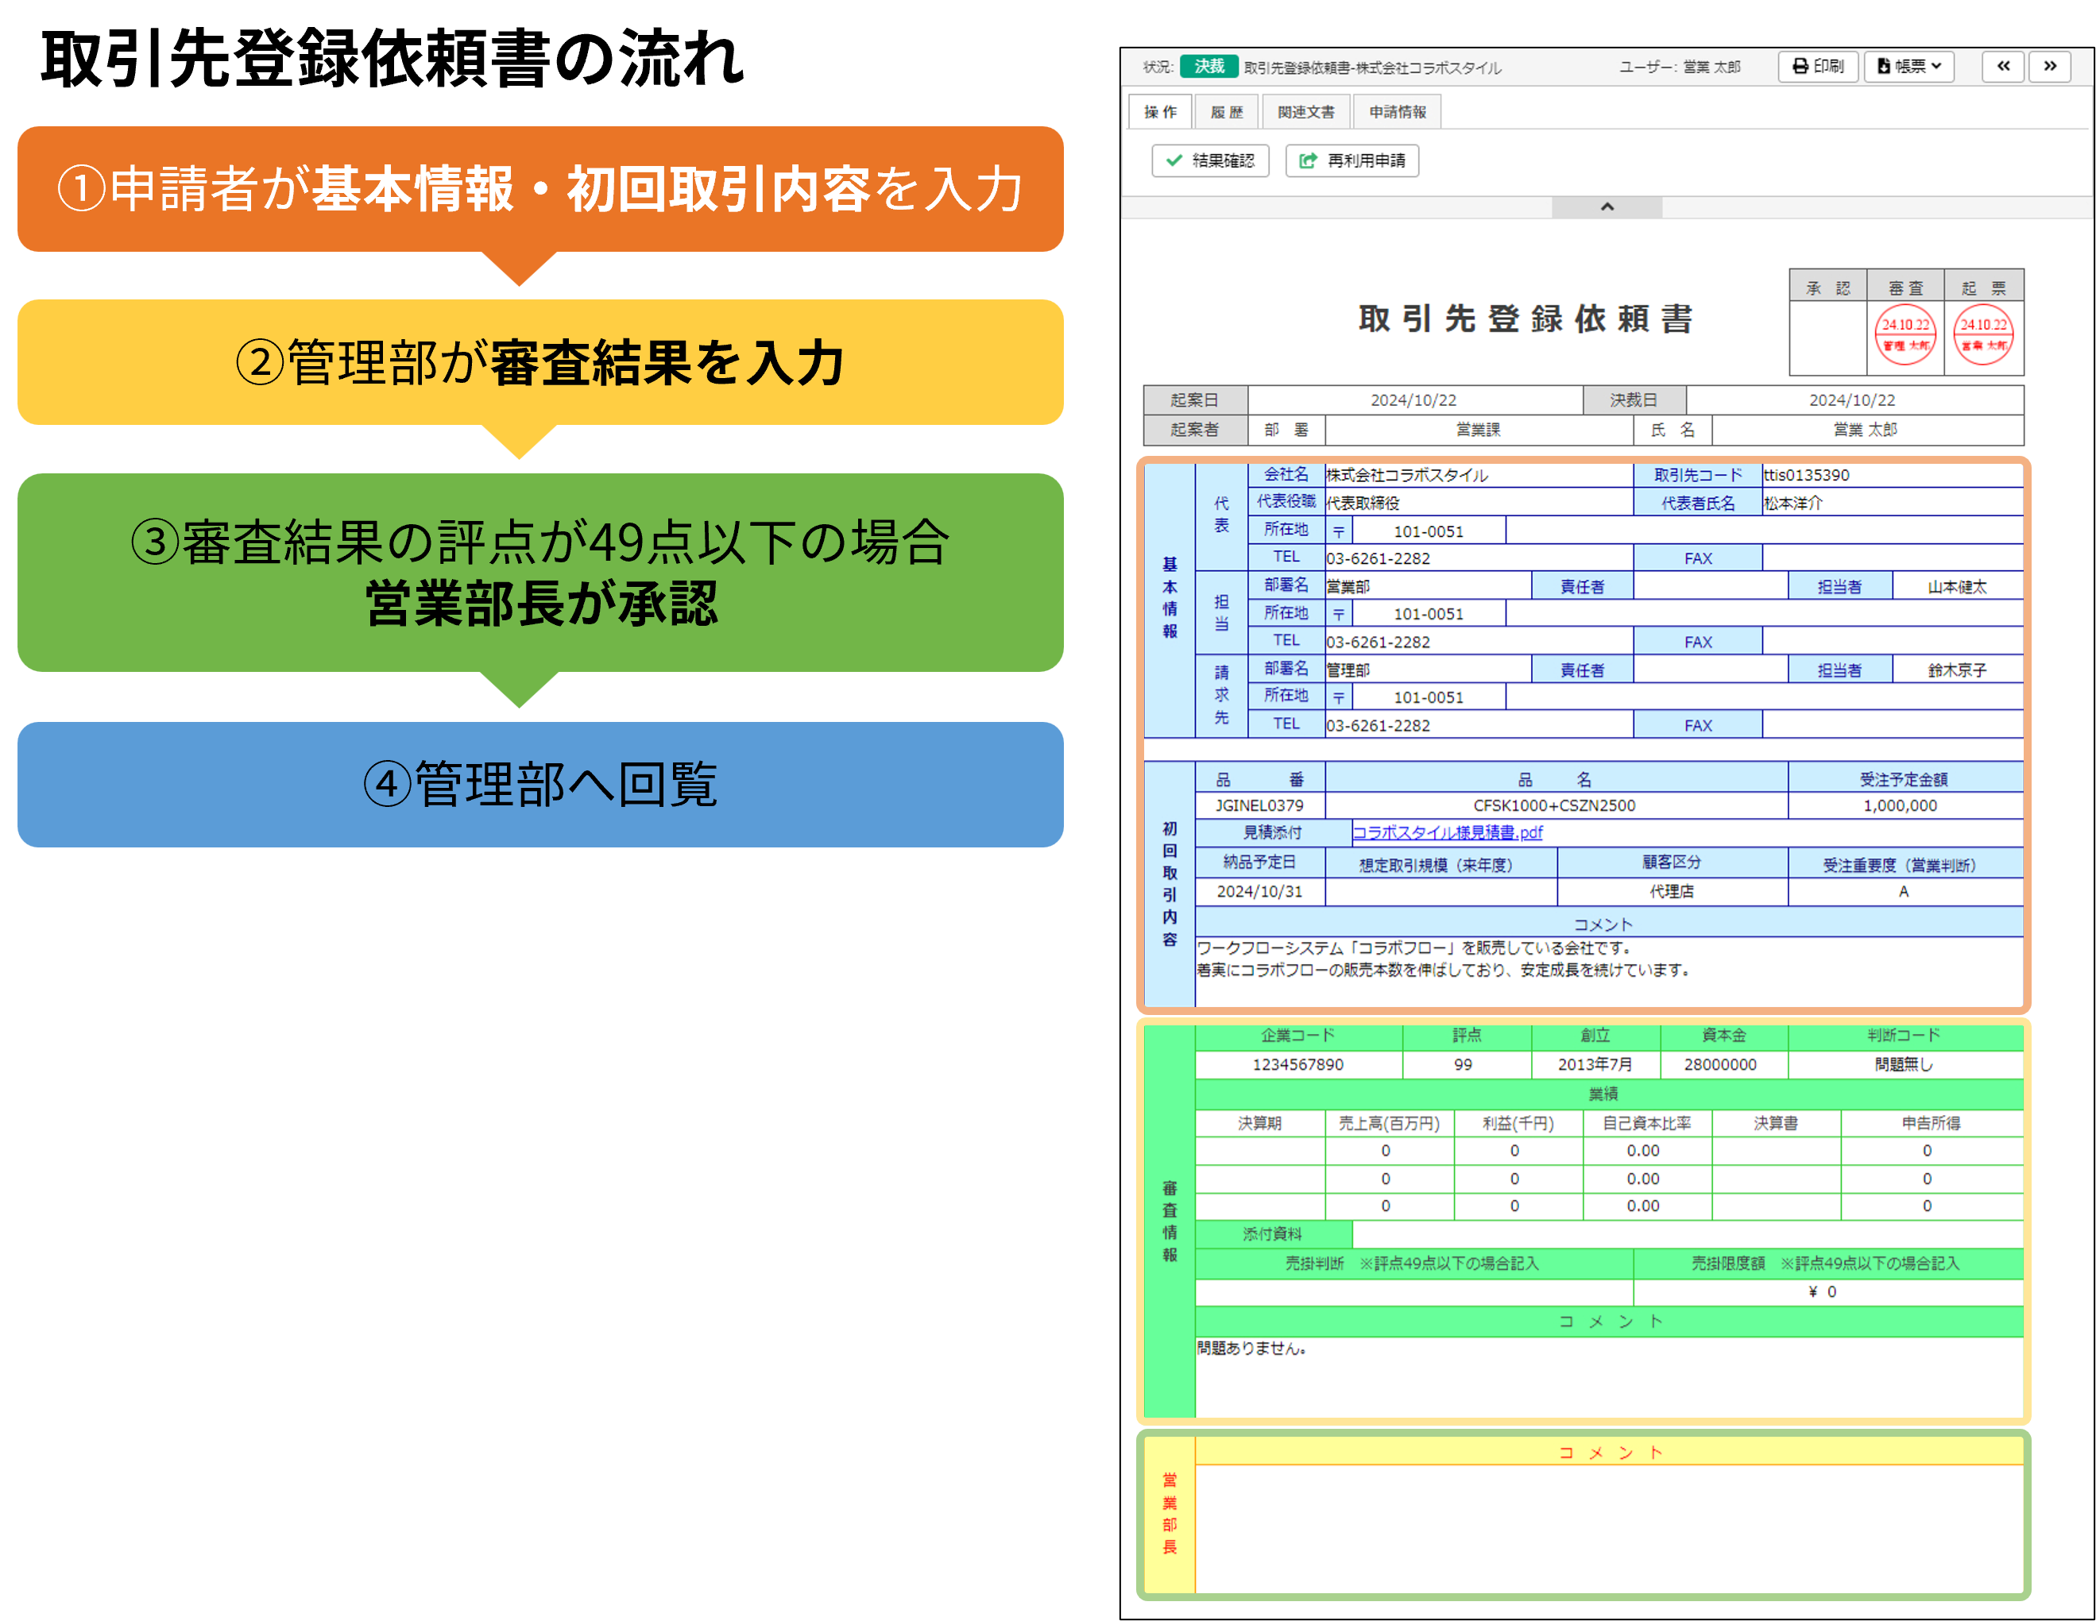This screenshot has height=1621, width=2096.
Task: Click the 印刷 print button
Action: click(x=1818, y=66)
